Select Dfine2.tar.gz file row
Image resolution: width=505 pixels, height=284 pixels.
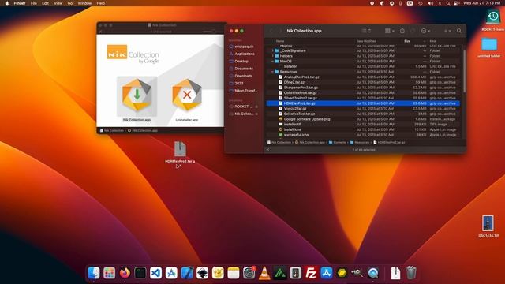(363, 82)
